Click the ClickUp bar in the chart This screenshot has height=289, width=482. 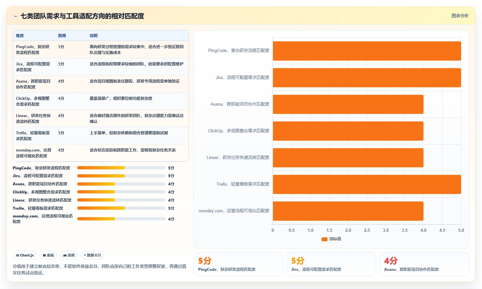348,131
